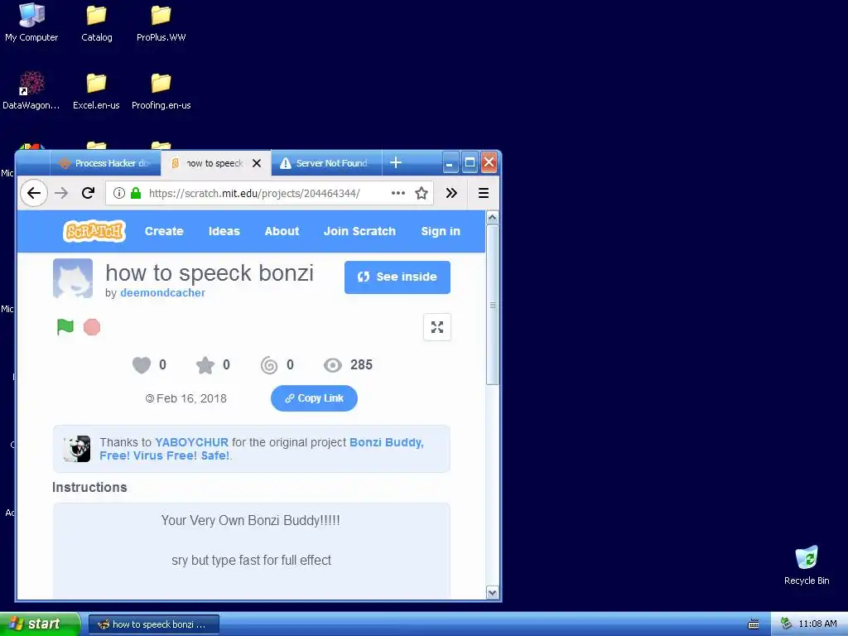
Task: Click the 11:08 AM taskbar clock
Action: (x=817, y=624)
